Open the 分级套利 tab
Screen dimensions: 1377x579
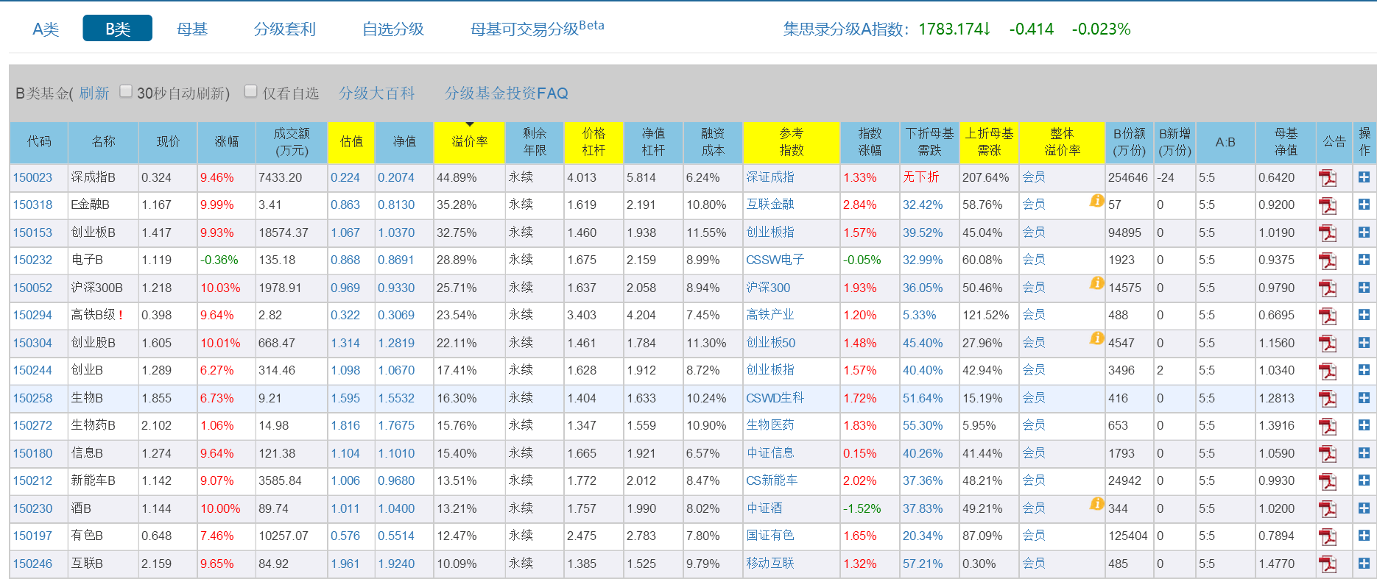point(285,29)
